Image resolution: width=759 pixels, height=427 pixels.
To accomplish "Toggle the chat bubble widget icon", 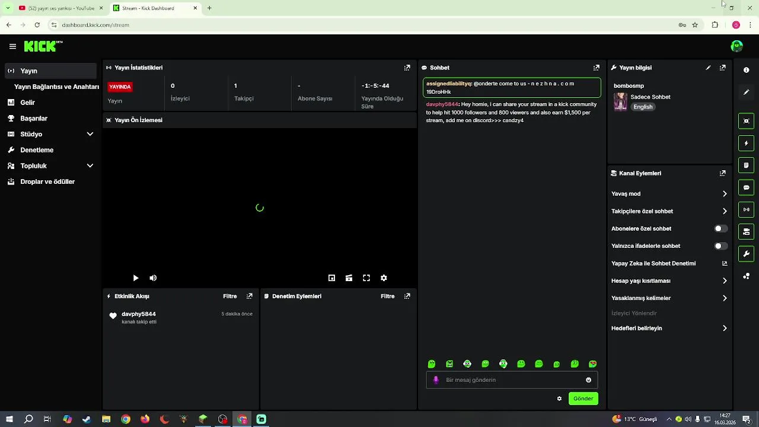I will 746,187.
